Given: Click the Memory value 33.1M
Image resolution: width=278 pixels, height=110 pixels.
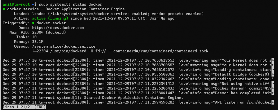Looking at the screenshot, I should click(38, 42).
